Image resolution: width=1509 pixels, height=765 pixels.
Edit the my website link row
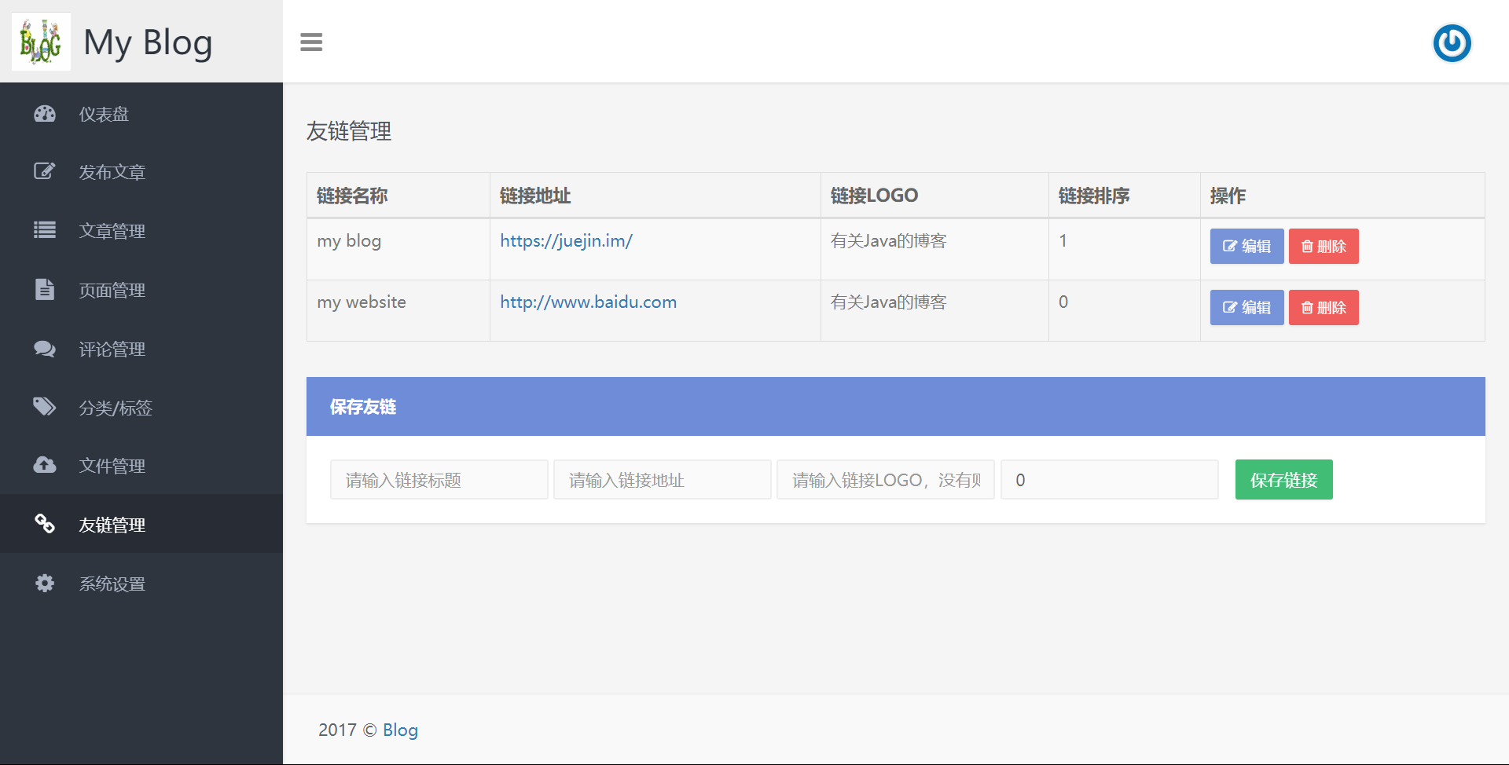pos(1246,307)
